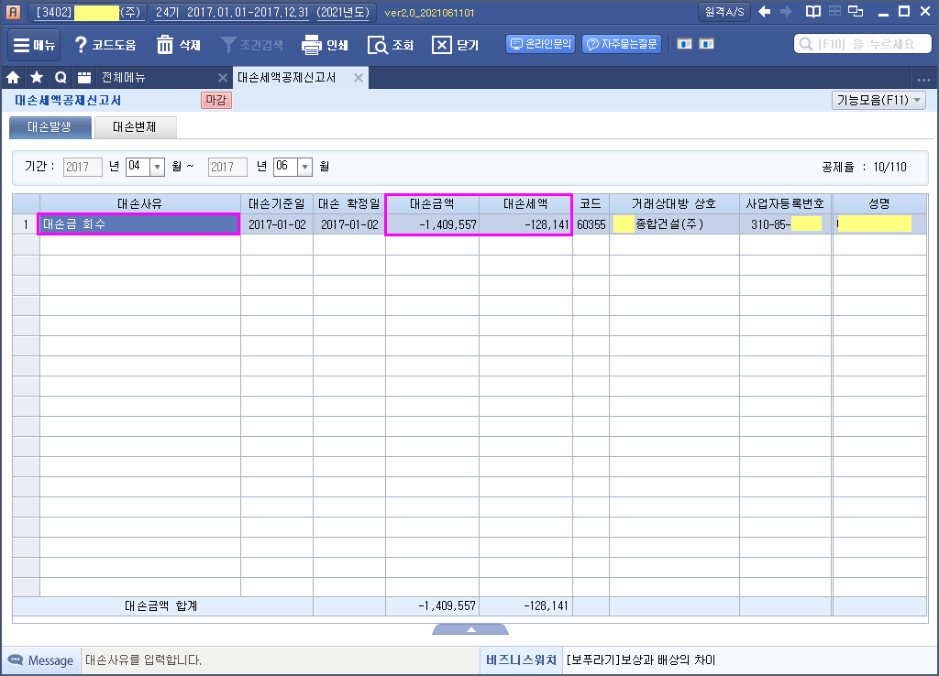Click the F10 search input field
Image resolution: width=939 pixels, height=676 pixels.
867,44
